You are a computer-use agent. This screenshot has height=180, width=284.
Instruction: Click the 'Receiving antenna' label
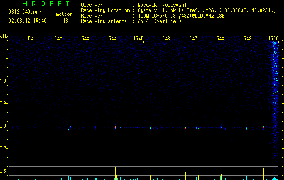click(x=104, y=21)
